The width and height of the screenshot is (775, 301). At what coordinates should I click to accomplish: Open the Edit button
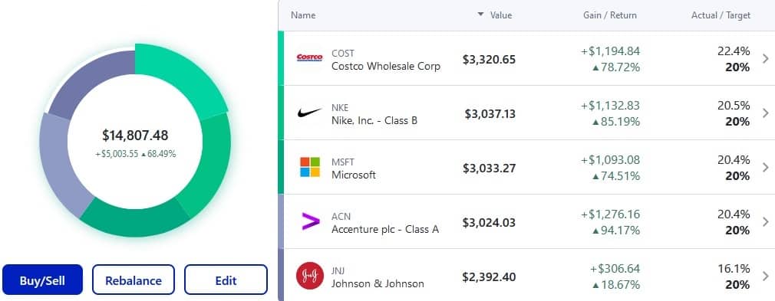(226, 280)
